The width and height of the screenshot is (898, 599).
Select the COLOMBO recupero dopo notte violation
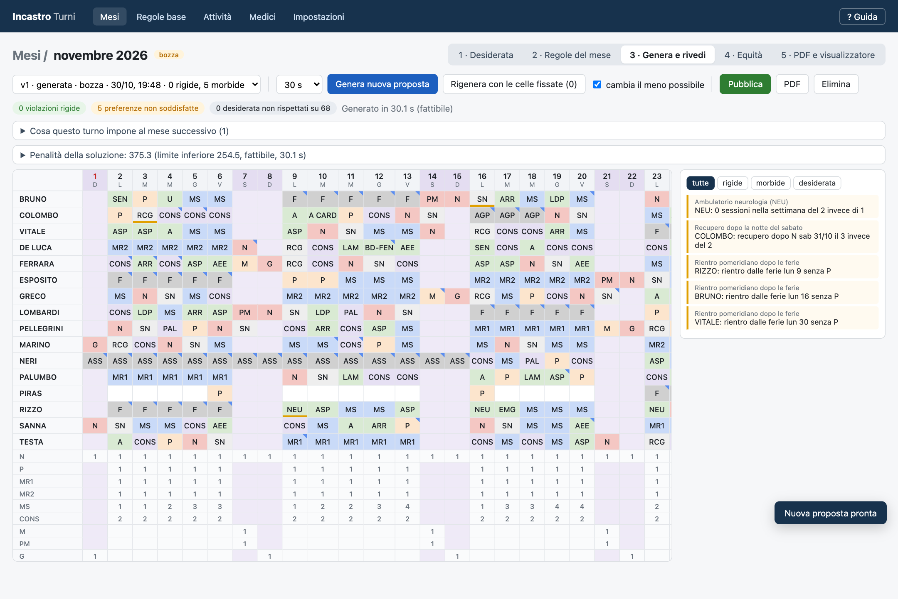pos(783,237)
